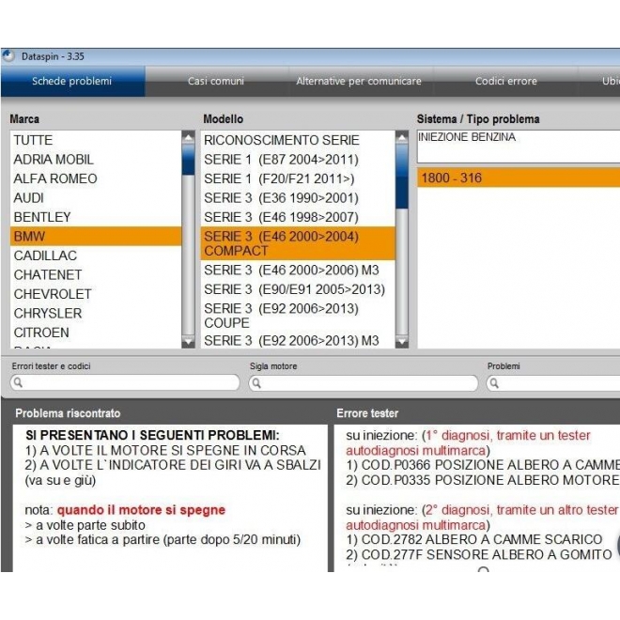Switch to Casi comuni tab
620x620 pixels.
216,82
